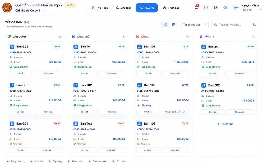
Task: Click Thêm món on Bàn T01
Action: pos(111,73)
